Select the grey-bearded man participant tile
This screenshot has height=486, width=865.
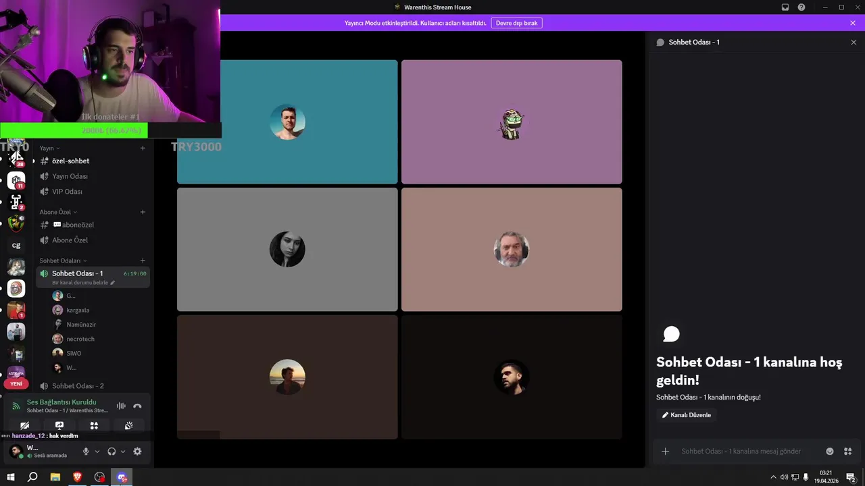[512, 249]
